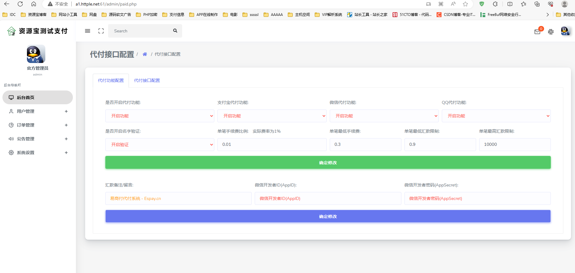
Task: Click the 单笔手续费比例 input field
Action: coord(272,145)
